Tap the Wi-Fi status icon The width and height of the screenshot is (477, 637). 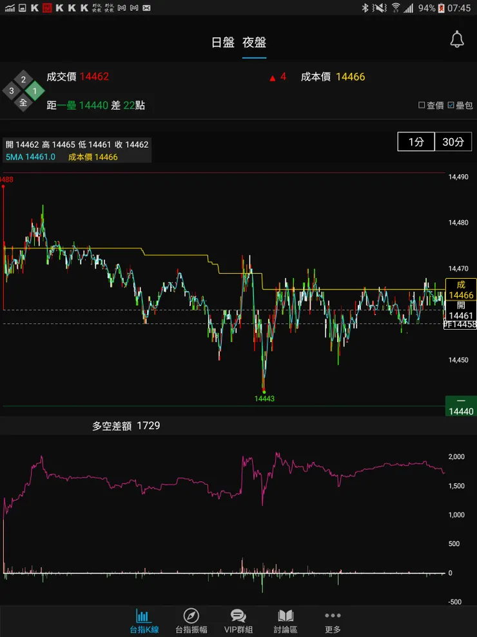[395, 8]
